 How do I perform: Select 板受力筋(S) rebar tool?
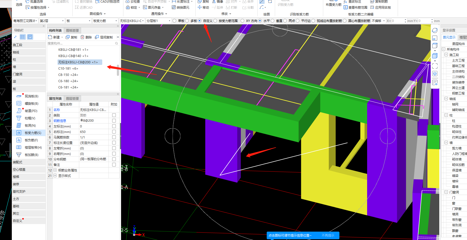click(x=29, y=133)
